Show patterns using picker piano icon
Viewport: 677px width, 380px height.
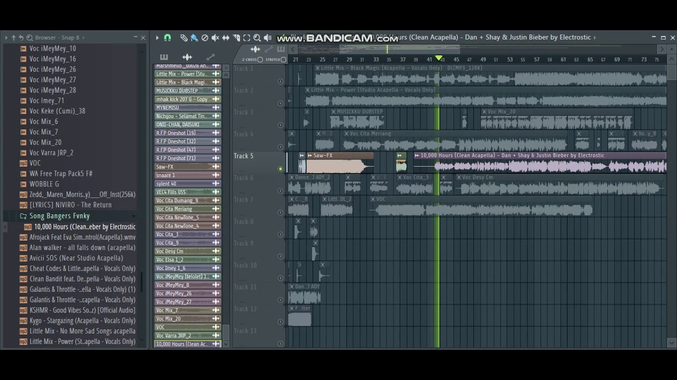click(x=164, y=57)
